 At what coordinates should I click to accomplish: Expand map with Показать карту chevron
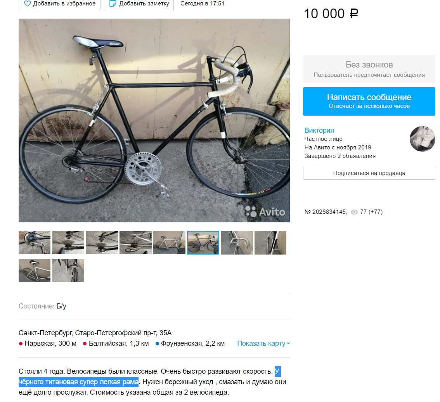pyautogui.click(x=288, y=343)
